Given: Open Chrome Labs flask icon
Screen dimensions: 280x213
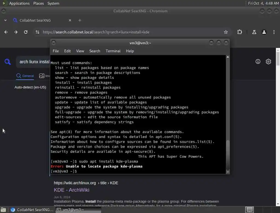Looking at the screenshot, I should 254,32.
